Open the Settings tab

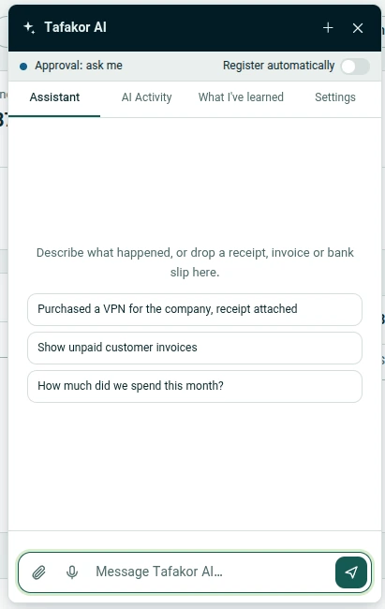tap(334, 97)
